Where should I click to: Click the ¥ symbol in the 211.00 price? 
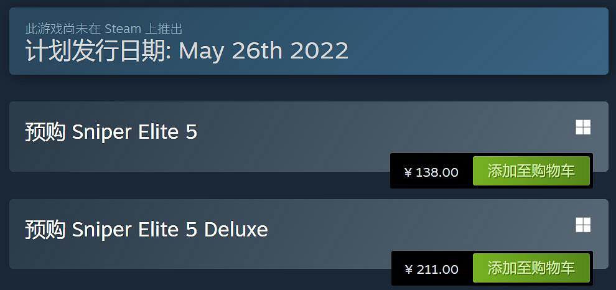tap(408, 269)
